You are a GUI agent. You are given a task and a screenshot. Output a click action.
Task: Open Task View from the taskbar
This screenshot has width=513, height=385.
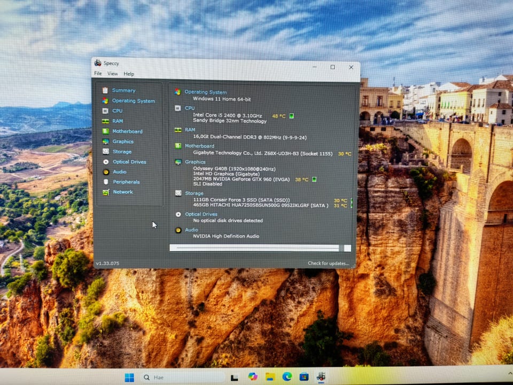tap(234, 378)
